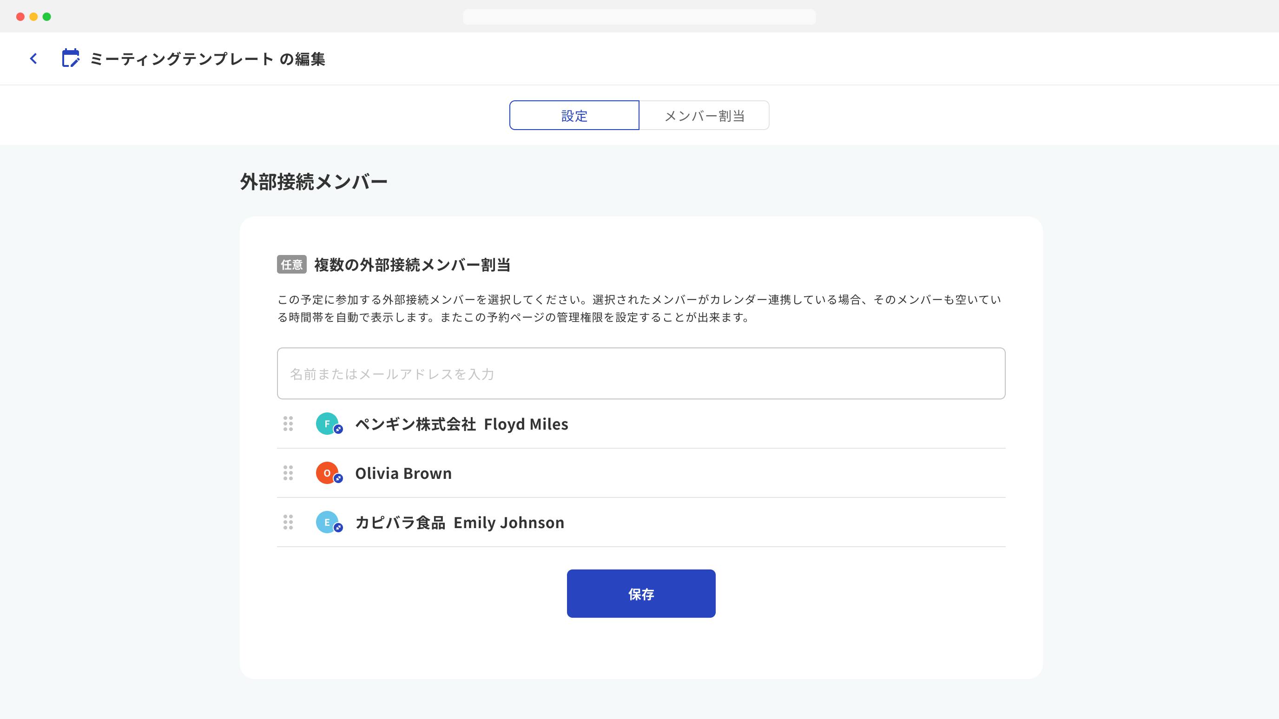Click the calendar-edit icon next to the title
This screenshot has width=1279, height=719.
point(70,58)
